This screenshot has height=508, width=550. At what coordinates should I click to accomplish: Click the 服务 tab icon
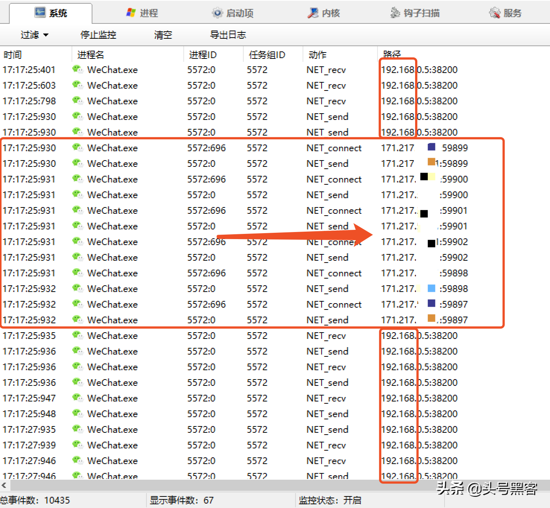(494, 13)
